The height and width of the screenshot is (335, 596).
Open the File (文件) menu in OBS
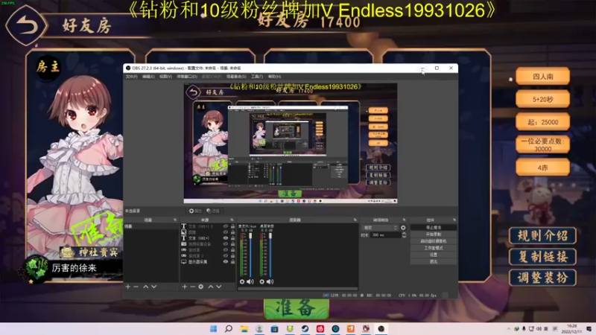point(131,77)
